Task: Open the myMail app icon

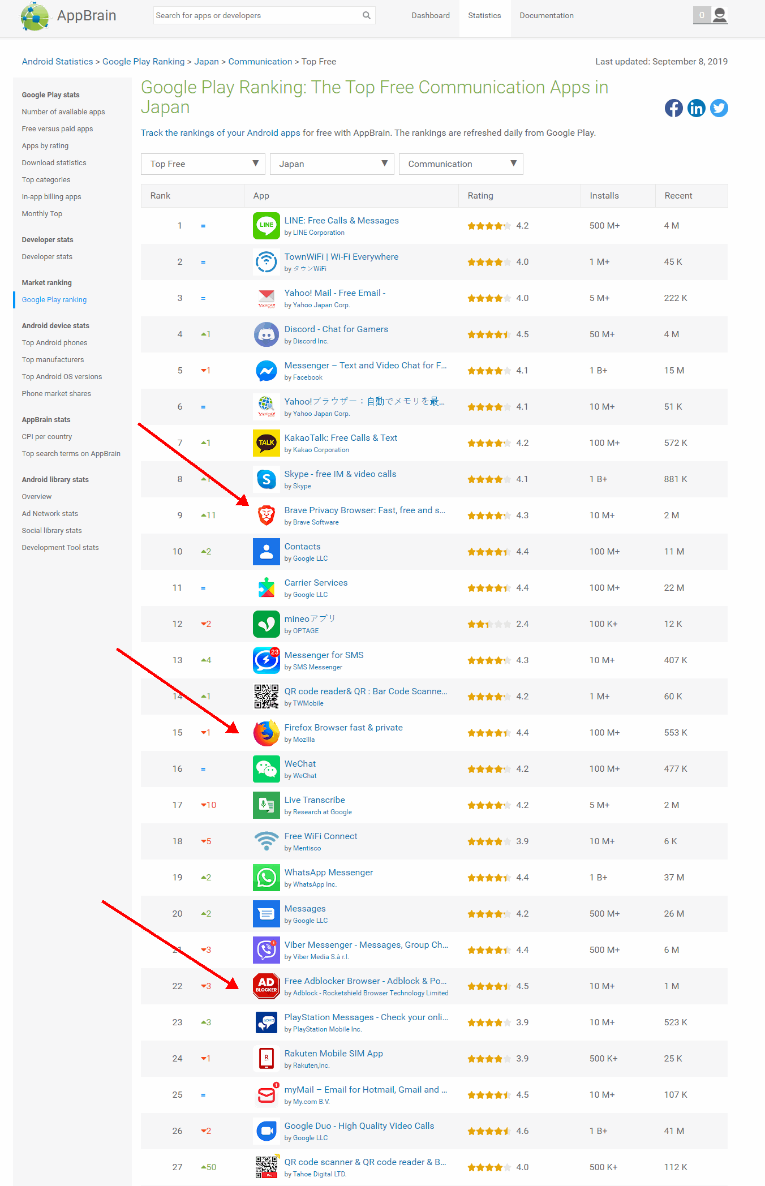Action: pos(266,1095)
